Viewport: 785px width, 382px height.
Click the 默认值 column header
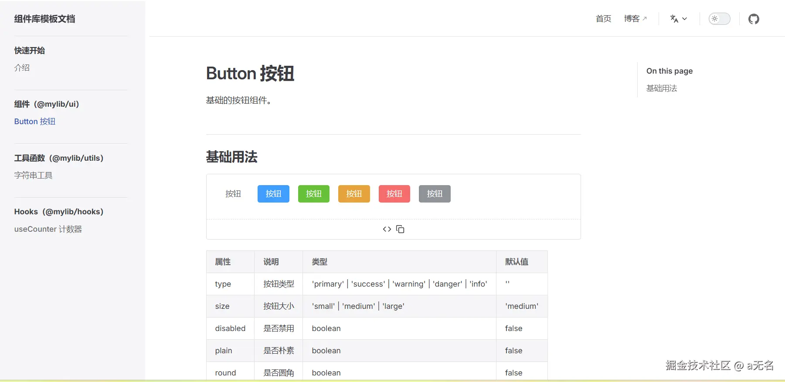(x=522, y=262)
